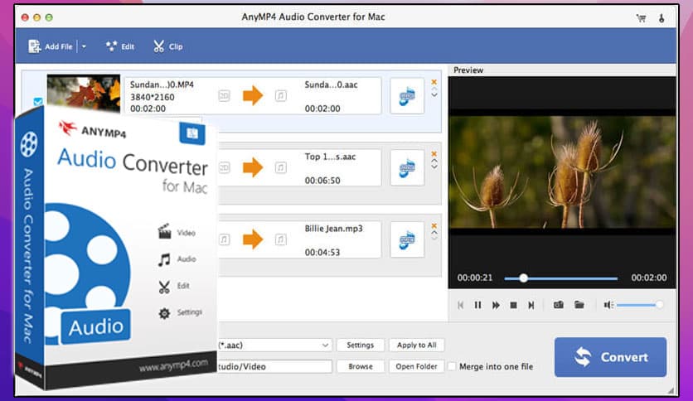Take a snapshot with camera icon
The height and width of the screenshot is (401, 693).
[x=559, y=305]
